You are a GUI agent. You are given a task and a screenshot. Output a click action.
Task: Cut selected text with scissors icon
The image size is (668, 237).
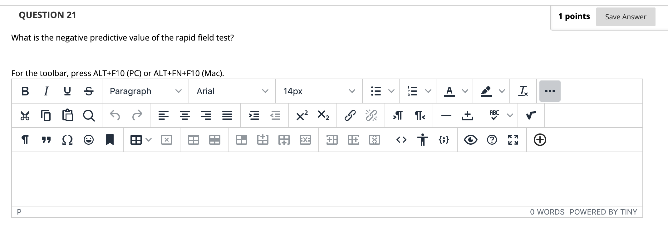click(25, 115)
